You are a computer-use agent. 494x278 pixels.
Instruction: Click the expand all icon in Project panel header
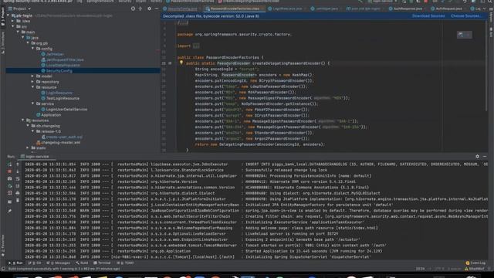[x=140, y=8]
